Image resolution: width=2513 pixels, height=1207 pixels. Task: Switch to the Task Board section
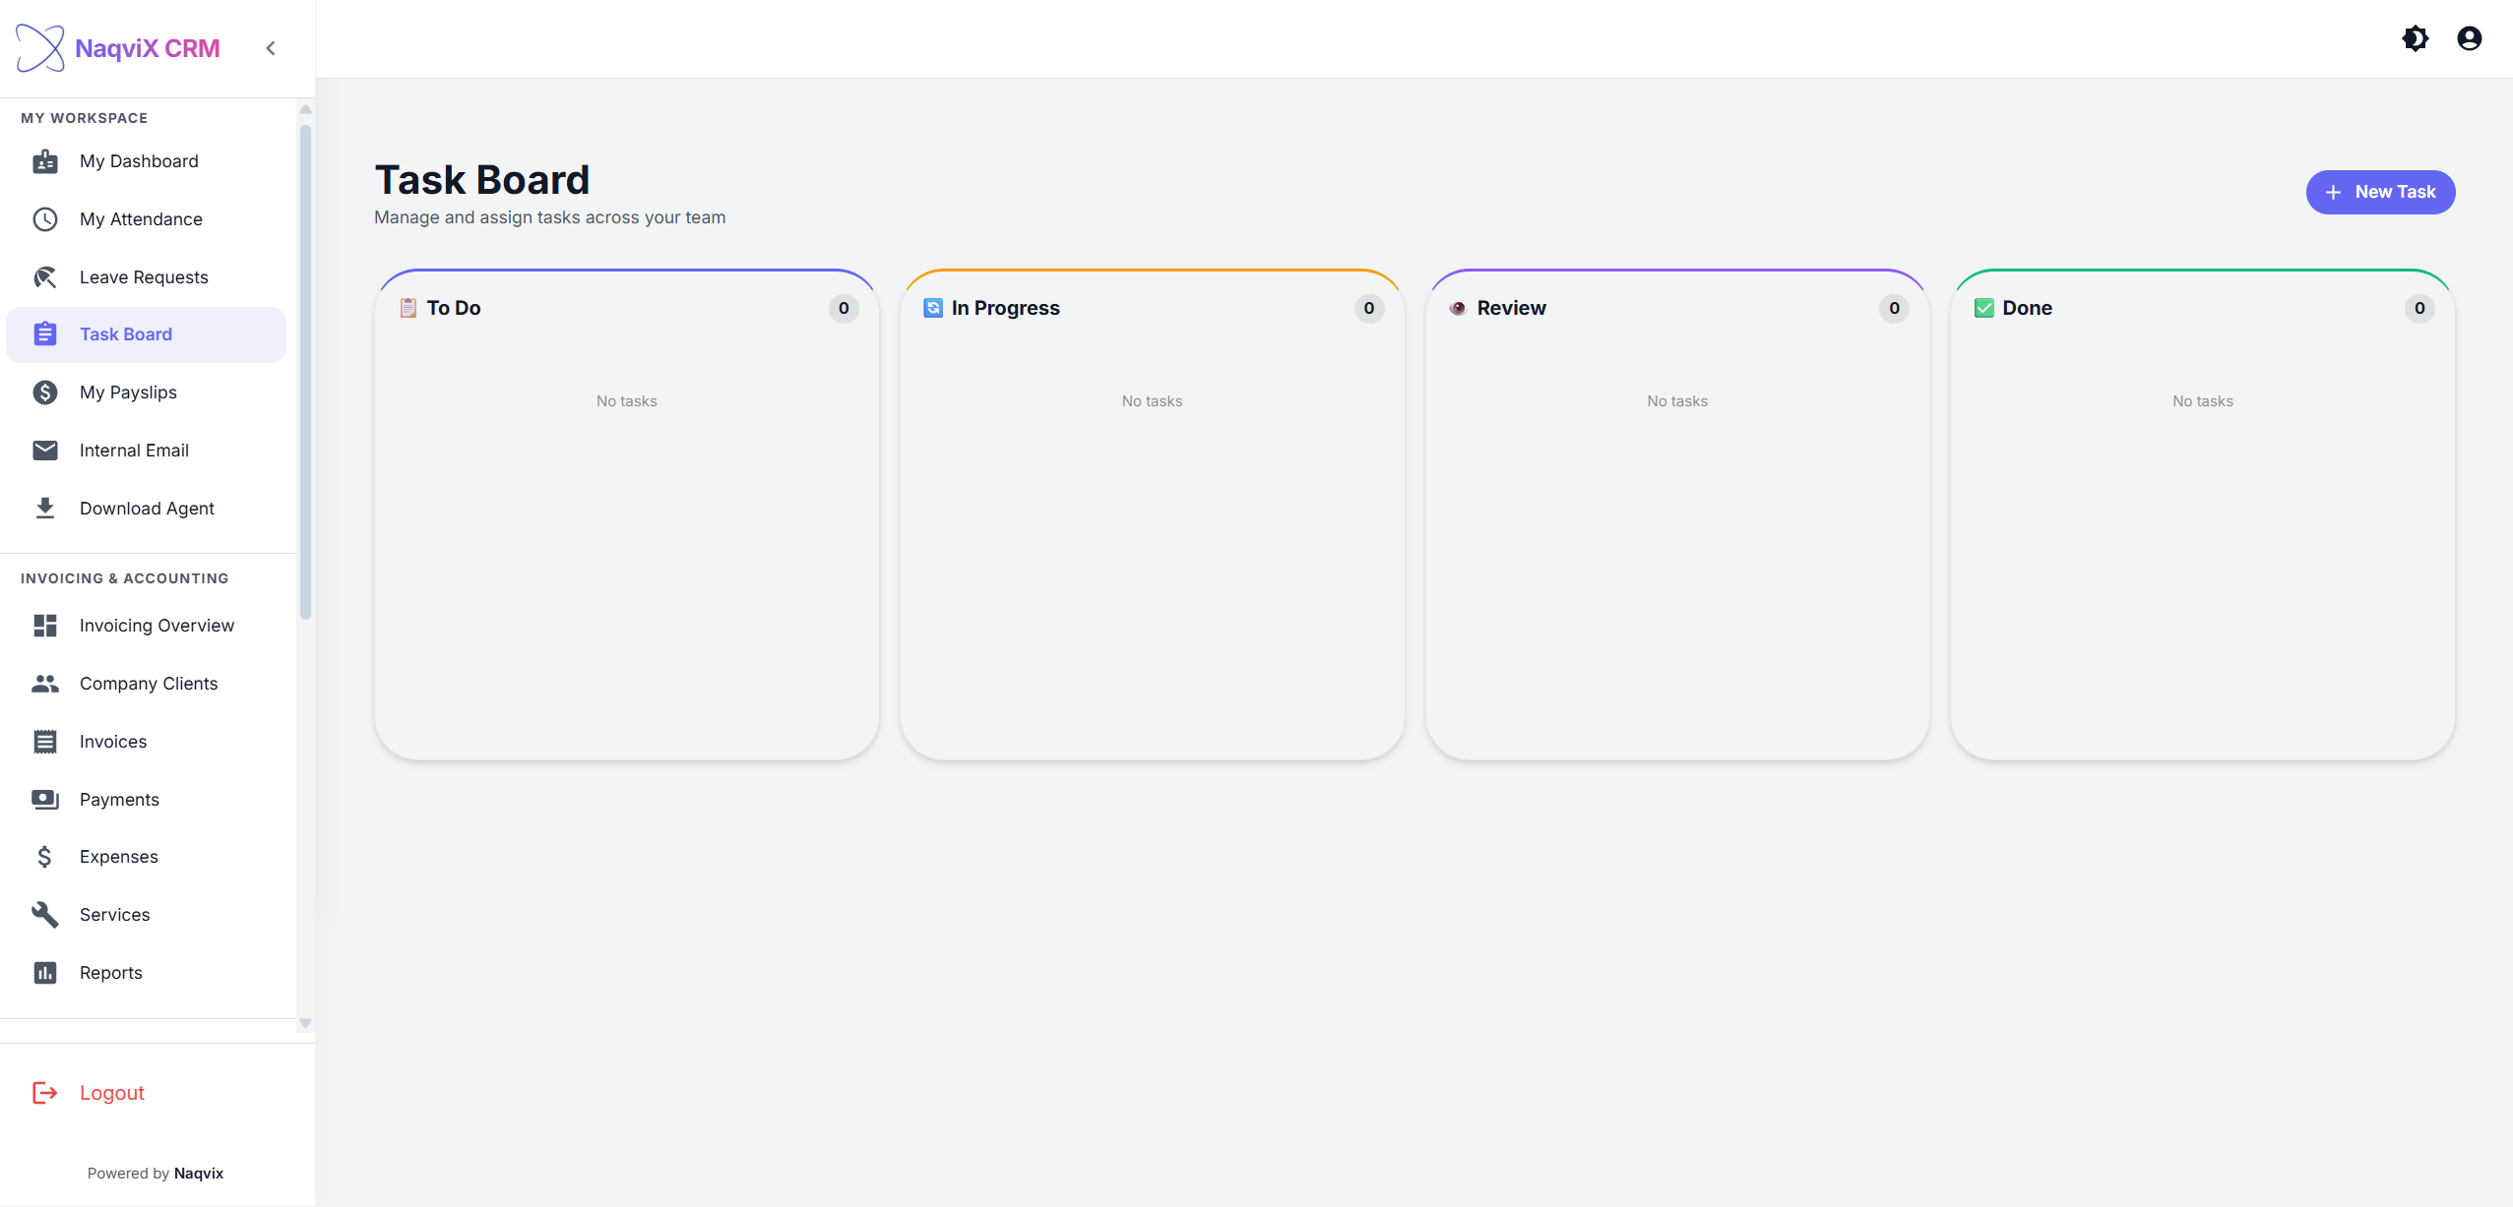[126, 333]
